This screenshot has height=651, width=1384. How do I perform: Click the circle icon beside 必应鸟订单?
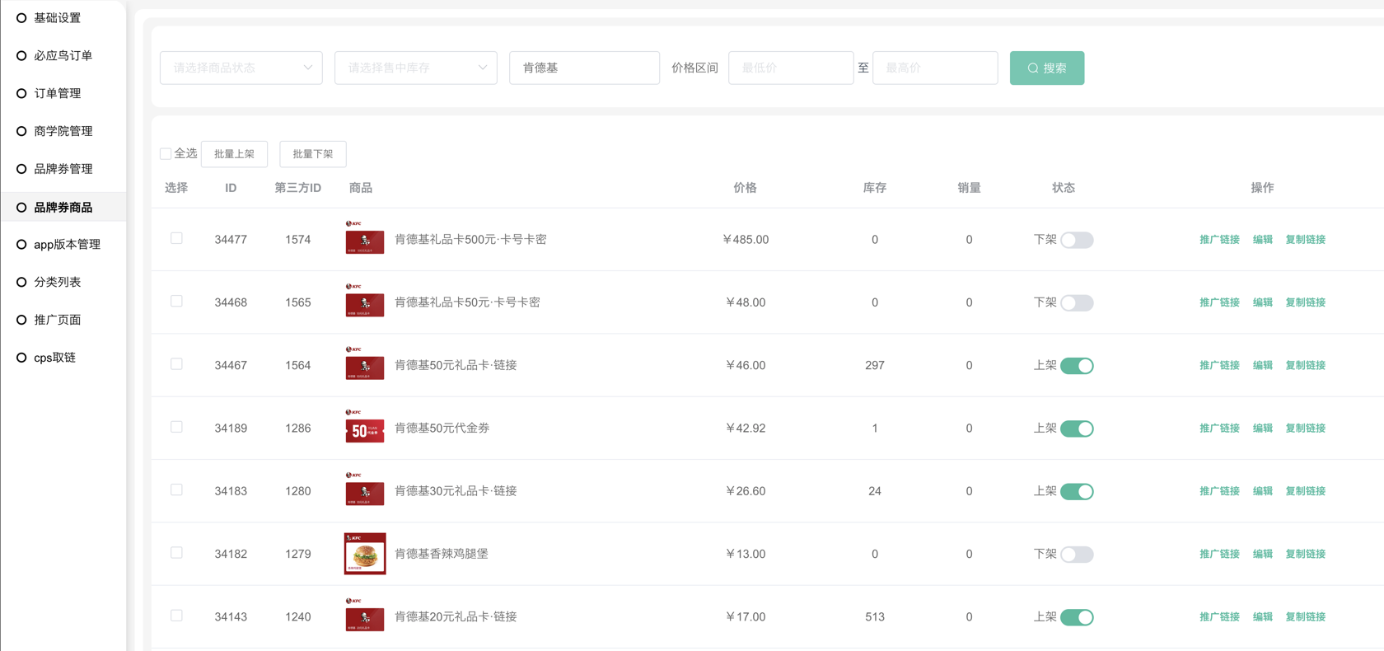[x=21, y=56]
